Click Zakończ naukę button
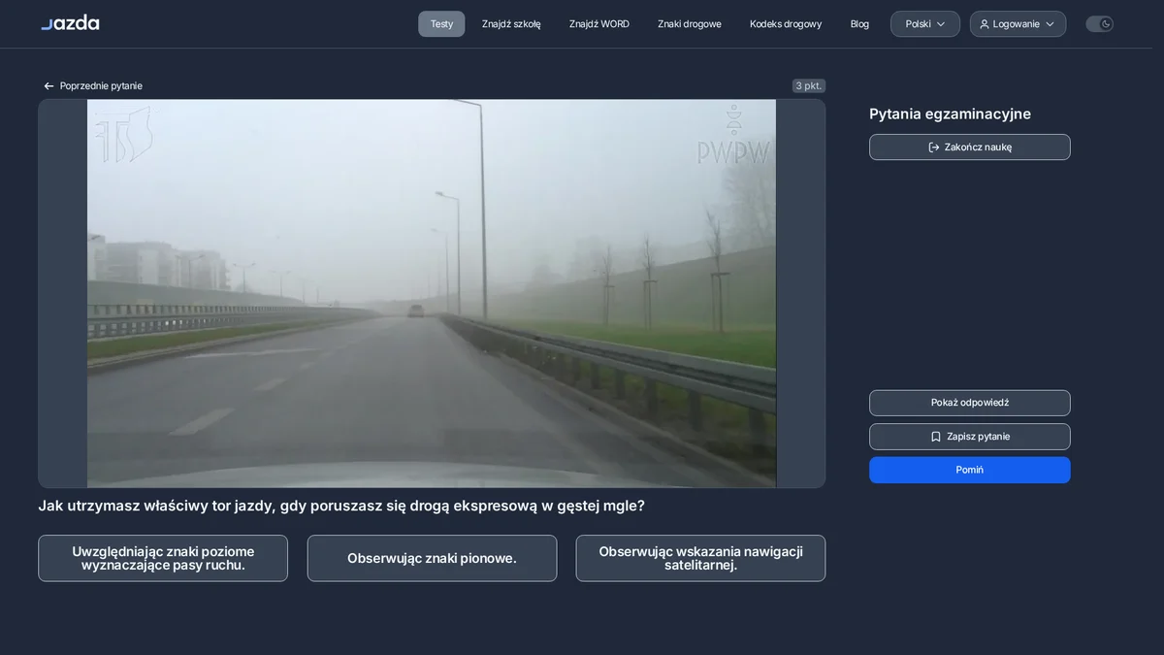This screenshot has width=1164, height=655. [970, 147]
